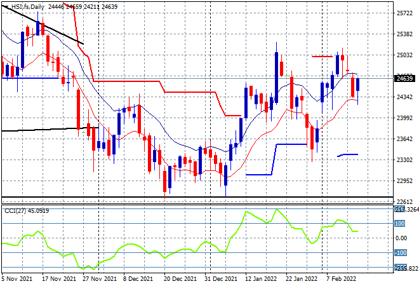Image resolution: width=419 pixels, height=286 pixels.
Task: Click the 24639 current price tag
Action: [x=404, y=78]
